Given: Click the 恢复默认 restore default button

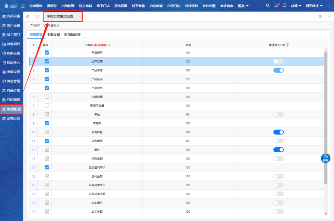Looking at the screenshot, I should (x=52, y=25).
